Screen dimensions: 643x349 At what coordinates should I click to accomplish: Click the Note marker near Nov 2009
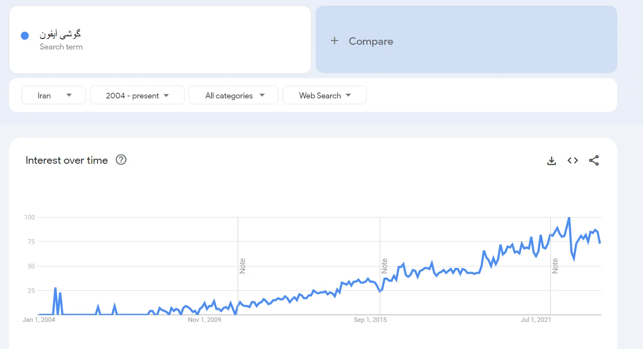coord(242,266)
